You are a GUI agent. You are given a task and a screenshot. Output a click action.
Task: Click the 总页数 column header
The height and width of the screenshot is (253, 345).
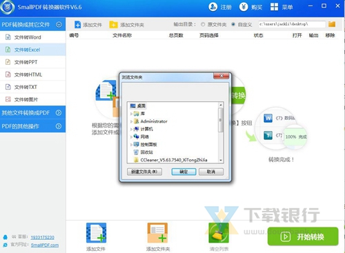click(x=176, y=35)
